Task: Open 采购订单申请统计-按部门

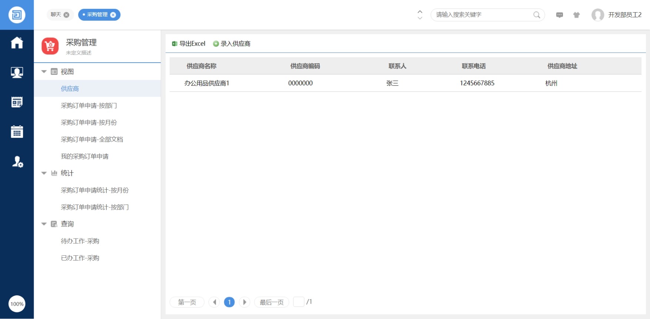Action: click(95, 207)
